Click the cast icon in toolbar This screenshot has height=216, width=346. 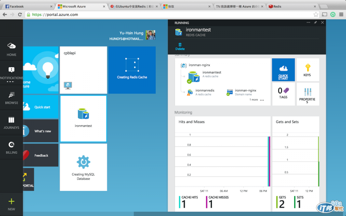[x=324, y=15]
